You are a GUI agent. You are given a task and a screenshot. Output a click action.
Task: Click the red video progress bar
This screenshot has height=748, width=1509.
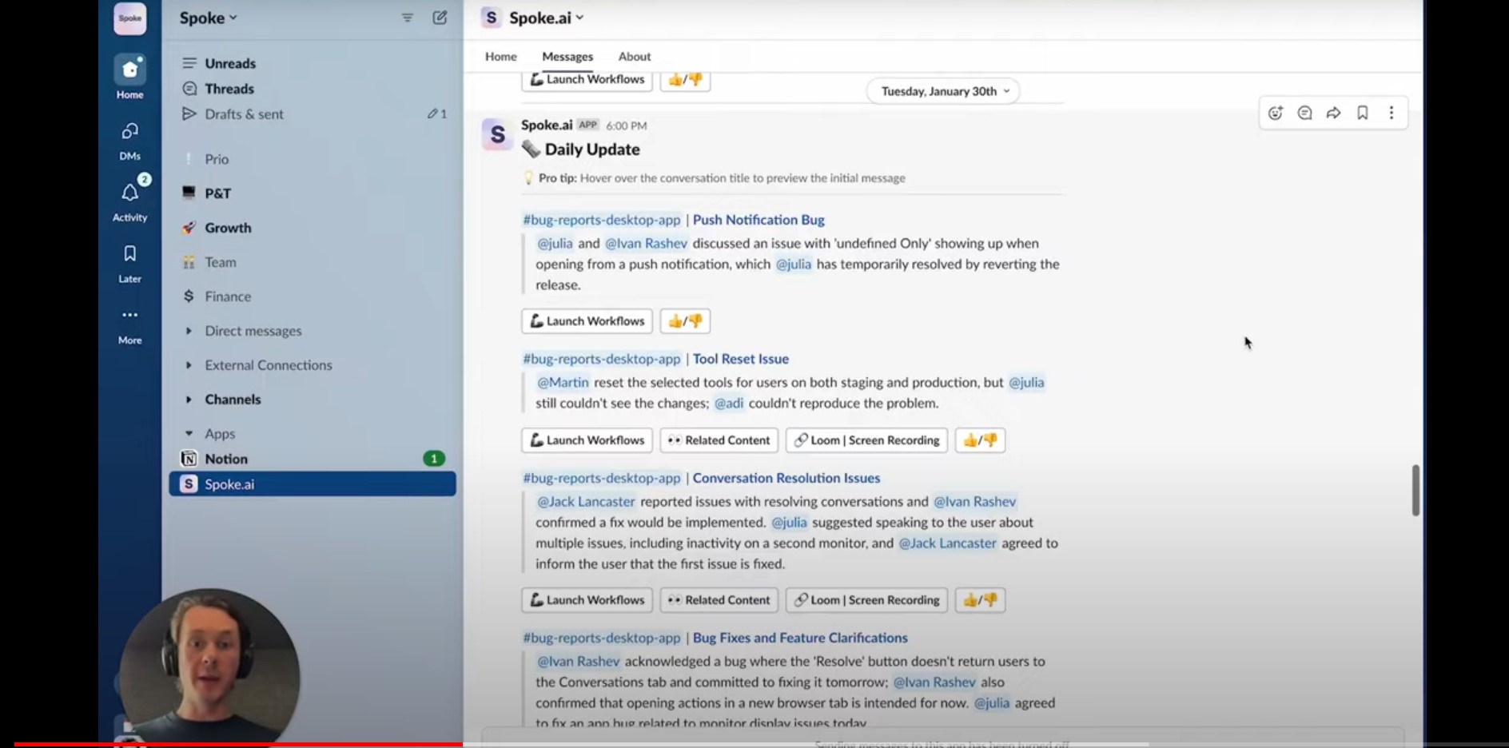(x=238, y=744)
